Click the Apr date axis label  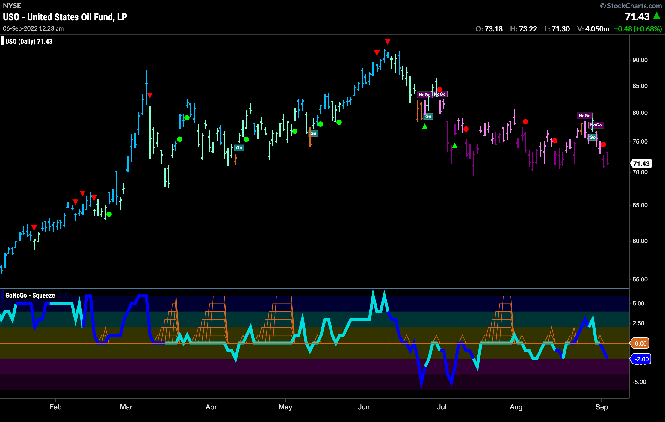tap(211, 407)
